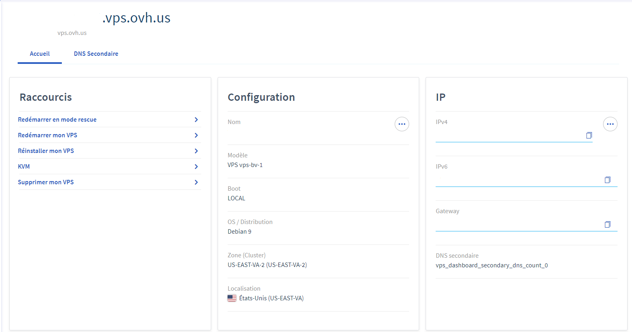This screenshot has width=632, height=332.
Task: Click the Boot label
Action: click(x=234, y=189)
